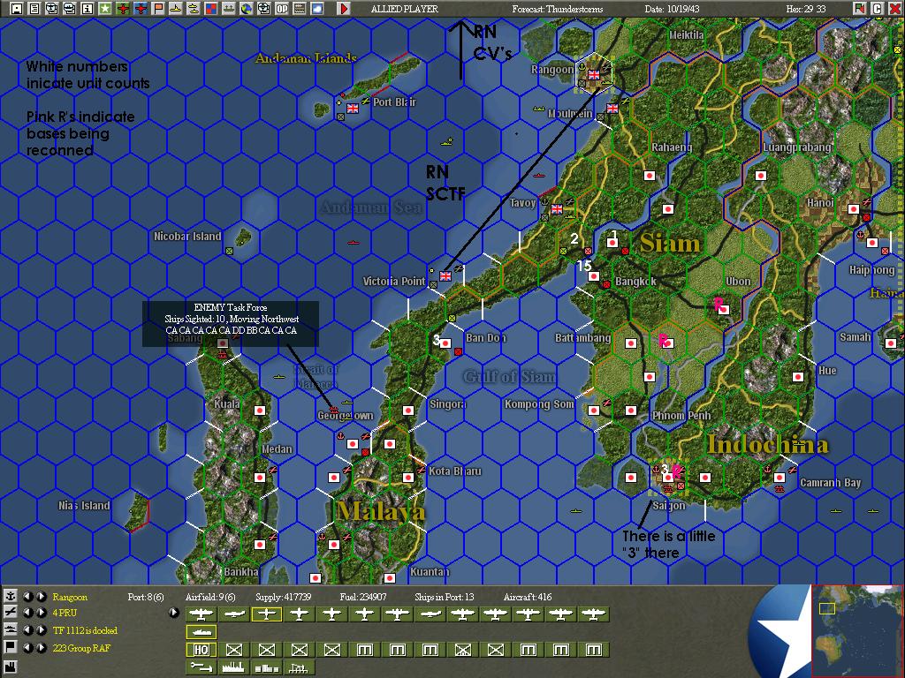Click the factory skyline icon in bottom row
Screen dimensions: 905x678
pyautogui.click(x=233, y=667)
